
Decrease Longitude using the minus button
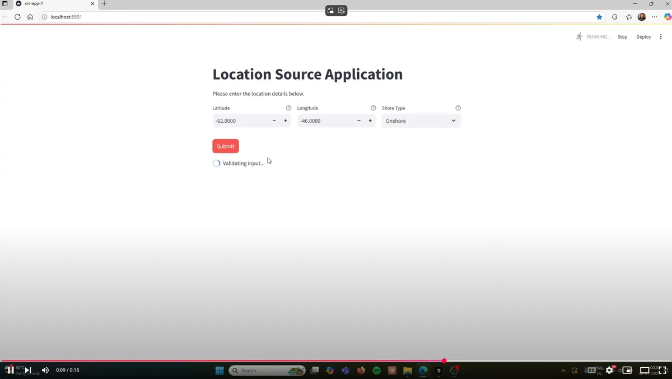pos(358,121)
